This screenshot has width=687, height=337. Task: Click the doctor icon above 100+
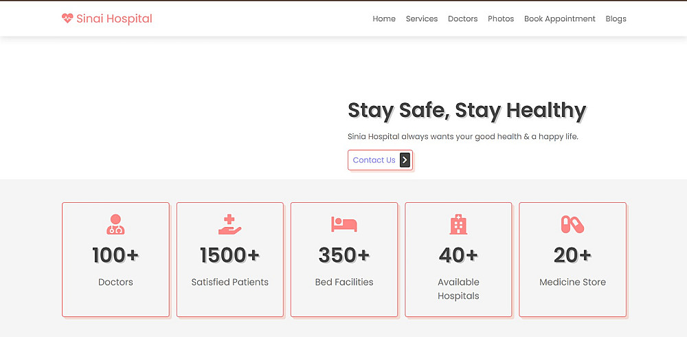tap(115, 224)
